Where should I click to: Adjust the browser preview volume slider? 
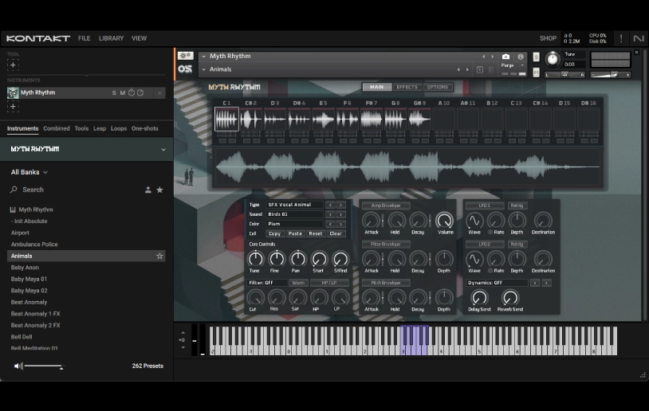click(44, 366)
